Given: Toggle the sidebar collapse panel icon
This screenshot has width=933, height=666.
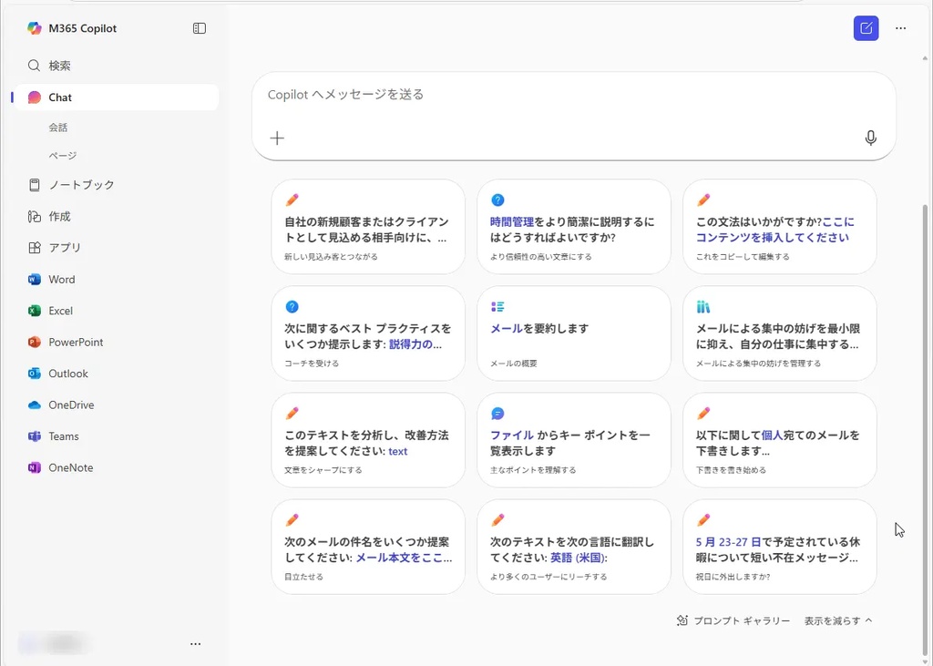Looking at the screenshot, I should 200,28.
